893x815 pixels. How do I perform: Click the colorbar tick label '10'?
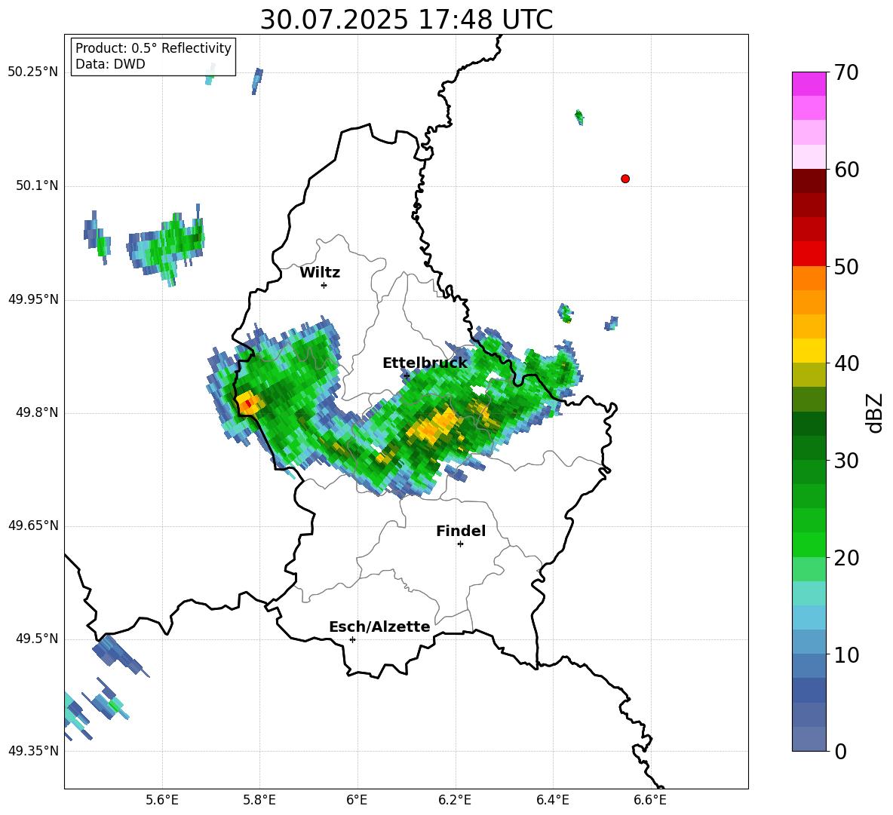coord(846,654)
